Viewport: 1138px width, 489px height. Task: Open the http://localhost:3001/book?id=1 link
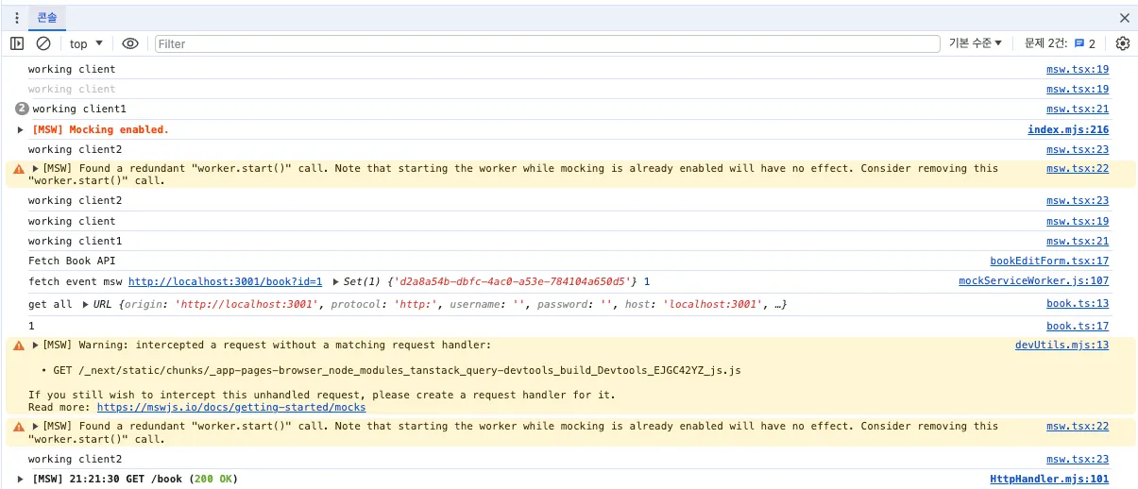(225, 281)
